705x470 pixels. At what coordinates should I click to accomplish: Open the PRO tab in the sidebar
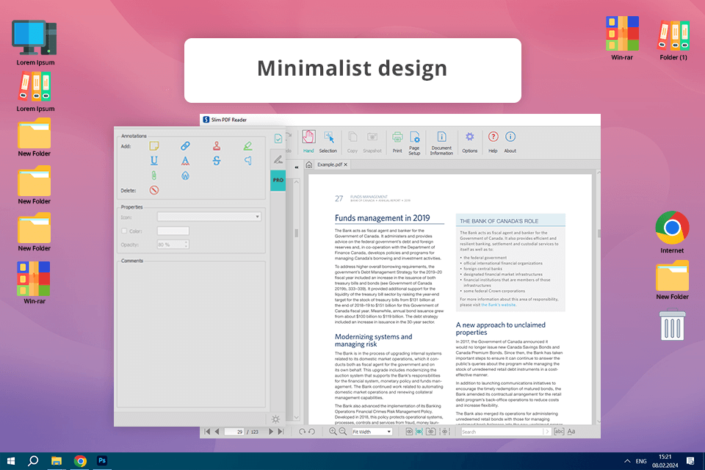click(x=278, y=180)
